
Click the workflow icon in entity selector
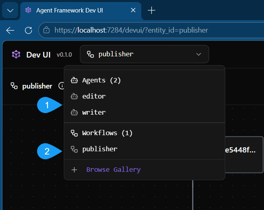point(90,54)
